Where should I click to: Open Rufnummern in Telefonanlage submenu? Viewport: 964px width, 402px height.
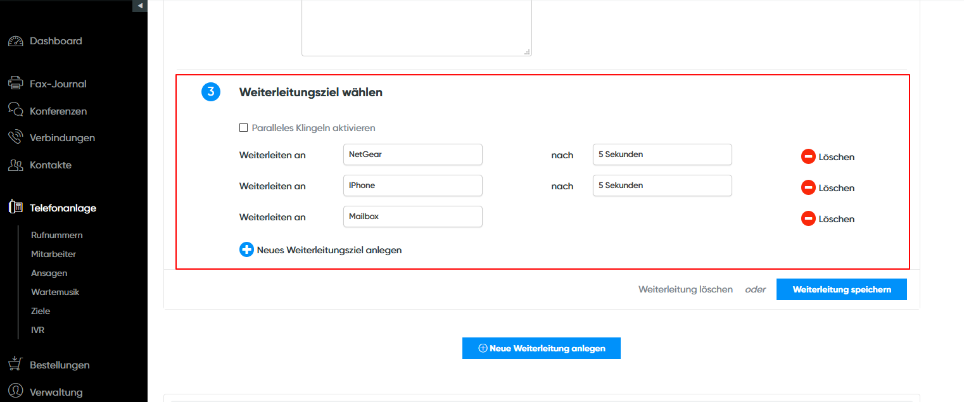point(57,235)
